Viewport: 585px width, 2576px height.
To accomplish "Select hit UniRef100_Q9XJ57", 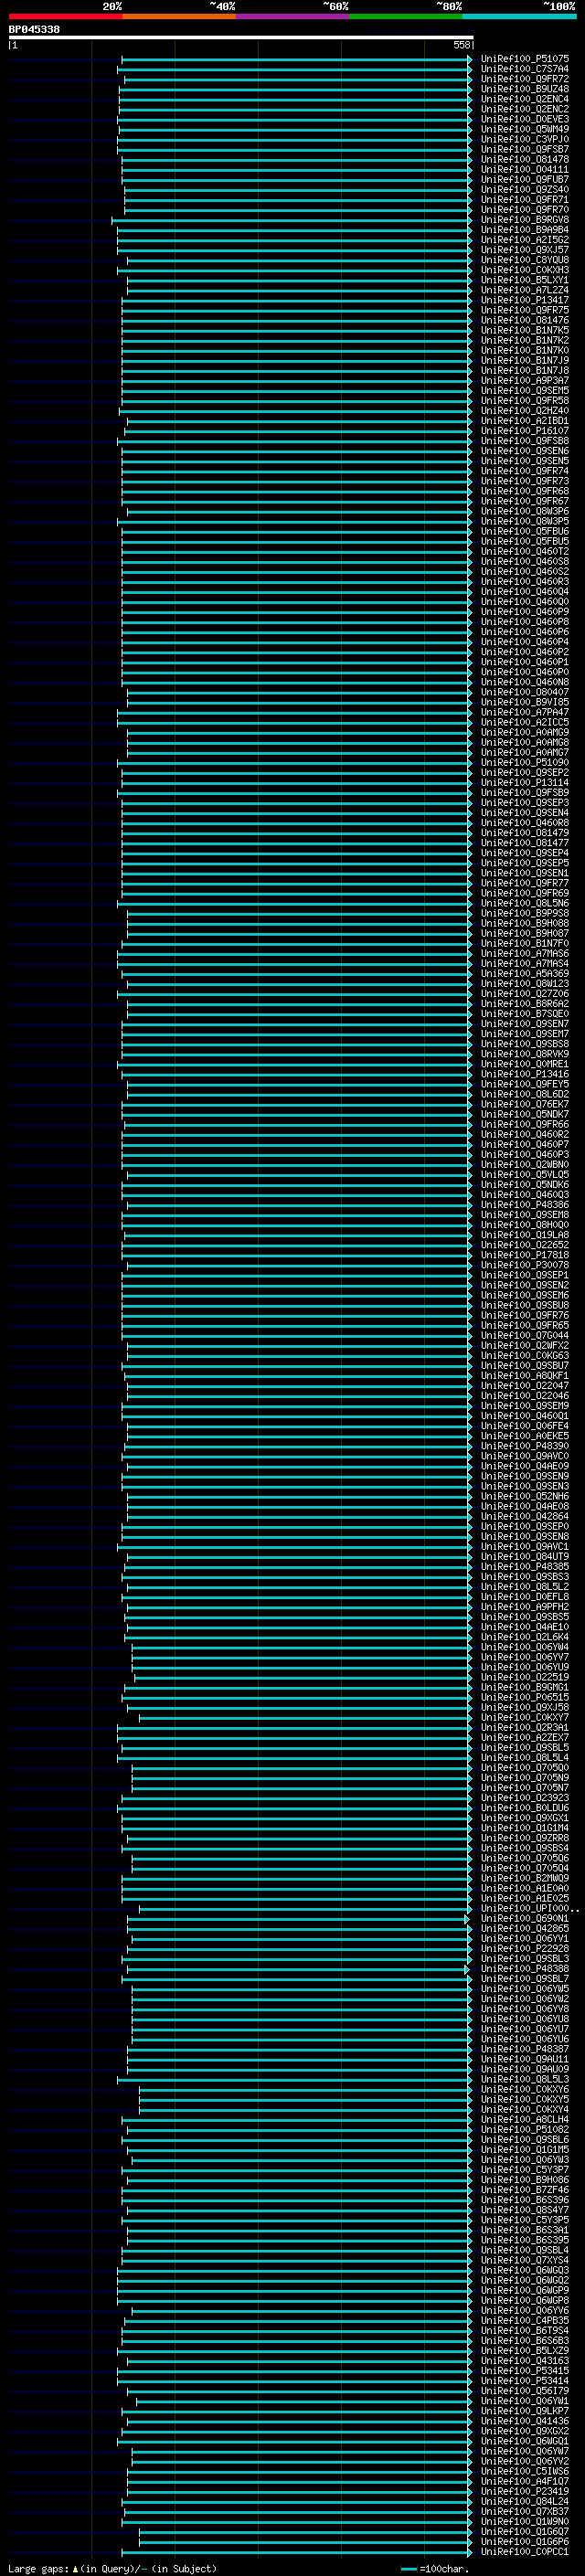I will tap(525, 250).
